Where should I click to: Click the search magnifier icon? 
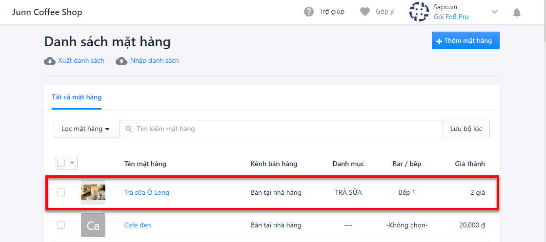click(129, 129)
